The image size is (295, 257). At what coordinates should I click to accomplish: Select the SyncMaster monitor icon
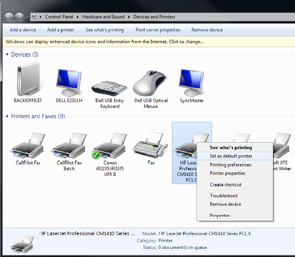click(191, 82)
